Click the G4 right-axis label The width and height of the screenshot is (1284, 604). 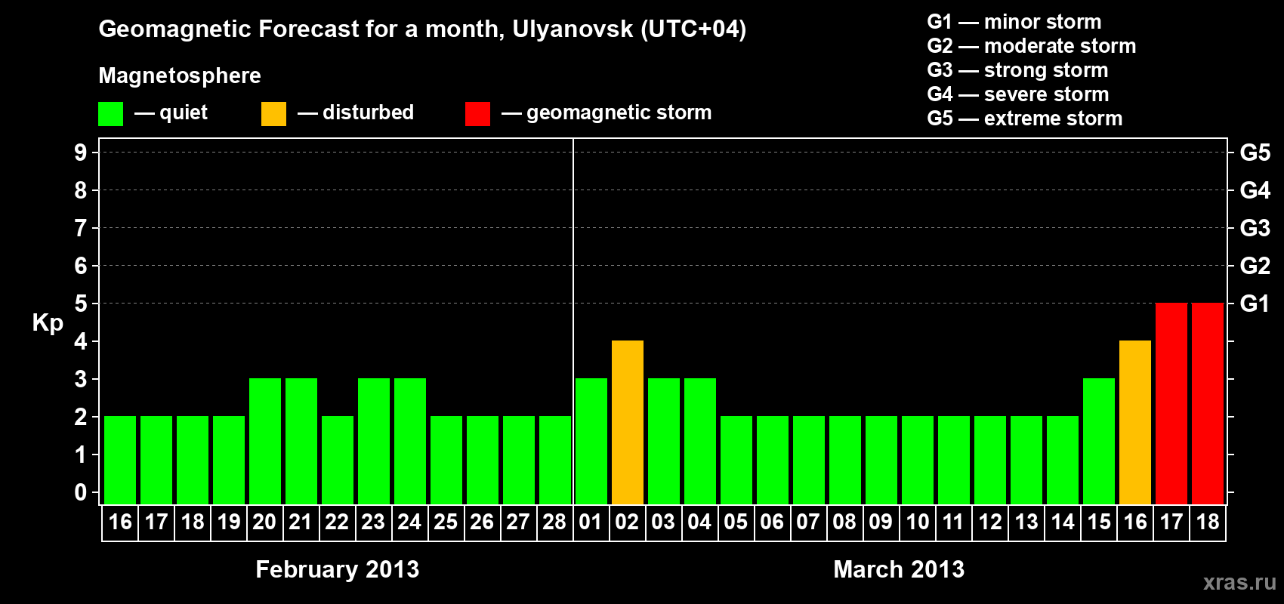[x=1255, y=190]
